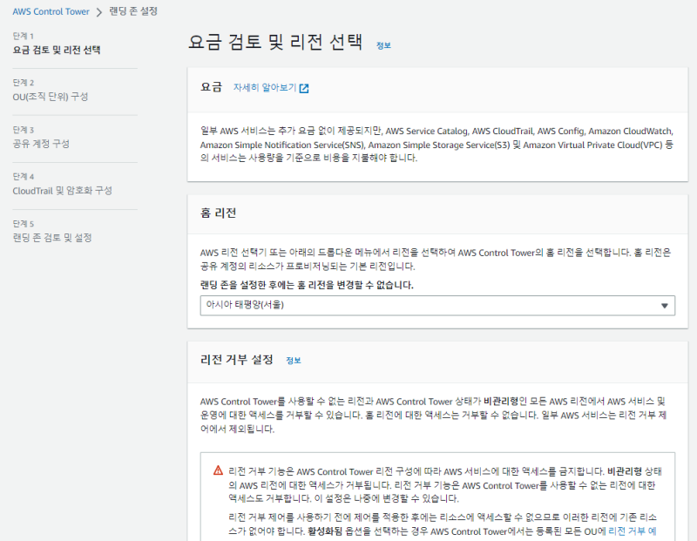697x541 pixels.
Task: Open the 정보 link next to 리전 거부 설정
Action: click(x=294, y=360)
